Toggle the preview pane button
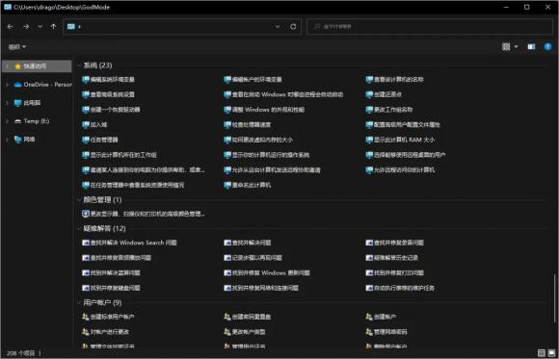 click(x=531, y=47)
